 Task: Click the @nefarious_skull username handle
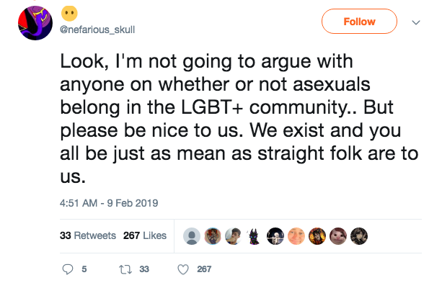pyautogui.click(x=97, y=30)
